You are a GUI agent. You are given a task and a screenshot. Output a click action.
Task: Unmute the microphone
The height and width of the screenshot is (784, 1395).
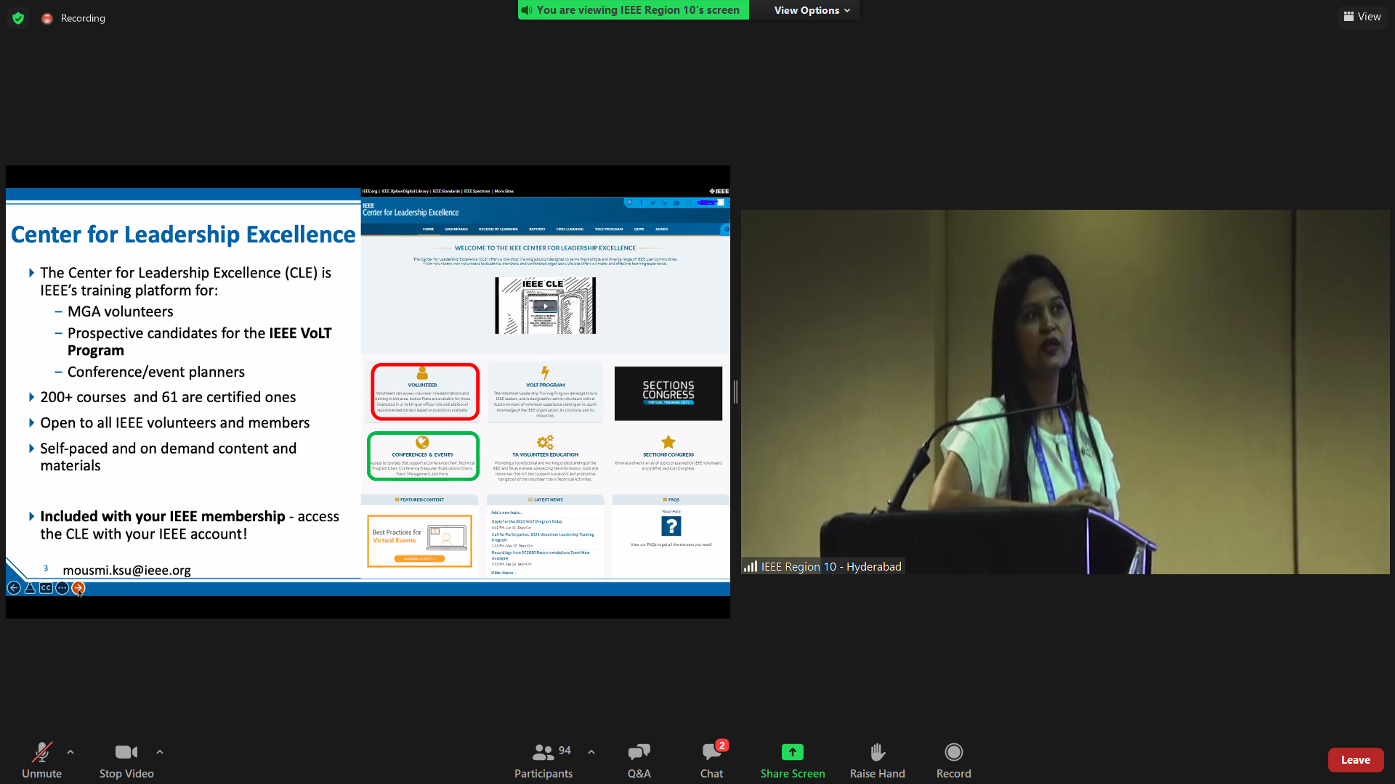41,760
